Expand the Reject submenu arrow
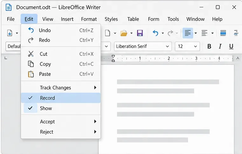The height and width of the screenshot is (154, 242). (95, 132)
